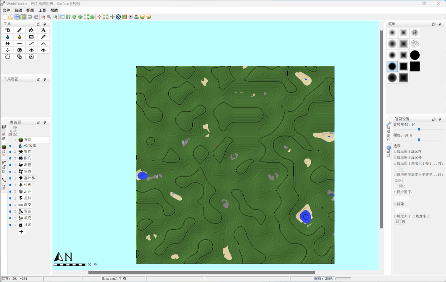Click the + button to add a layer

[21, 232]
